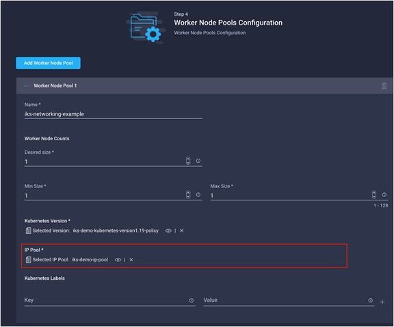The width and height of the screenshot is (394, 327).
Task: Click the Kubernetes version policy document icon
Action: pos(28,231)
